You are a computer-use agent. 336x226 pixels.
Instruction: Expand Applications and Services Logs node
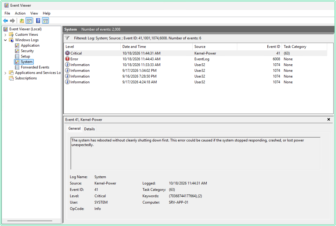coord(5,73)
